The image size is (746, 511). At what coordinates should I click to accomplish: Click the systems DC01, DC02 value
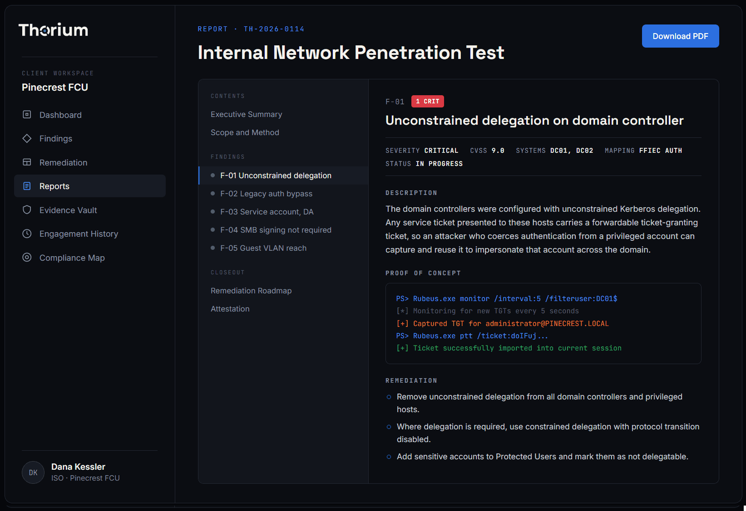click(572, 151)
